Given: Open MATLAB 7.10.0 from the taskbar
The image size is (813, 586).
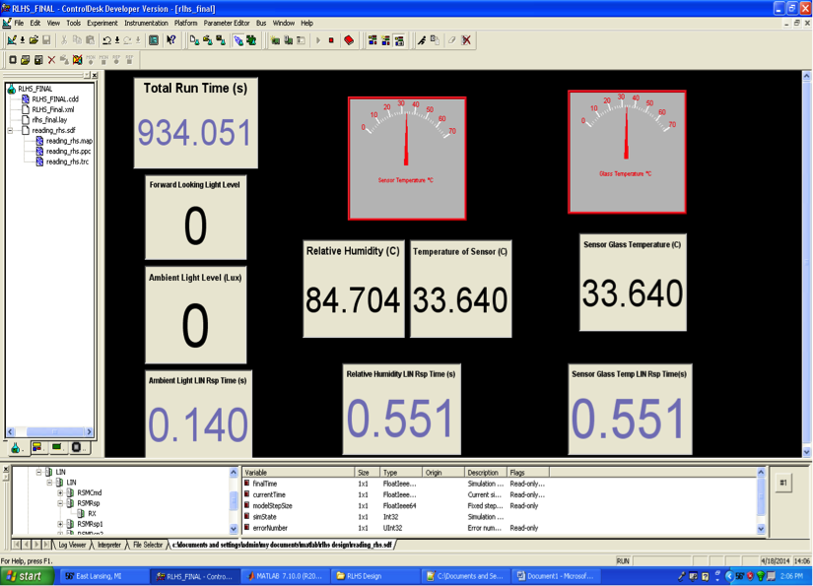Looking at the screenshot, I should pos(285,576).
